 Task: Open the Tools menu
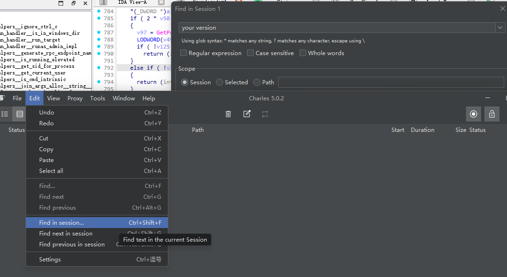tap(98, 98)
